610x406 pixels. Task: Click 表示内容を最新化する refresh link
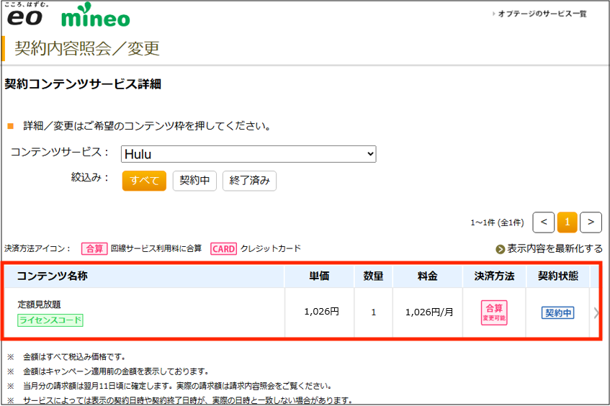click(x=555, y=248)
